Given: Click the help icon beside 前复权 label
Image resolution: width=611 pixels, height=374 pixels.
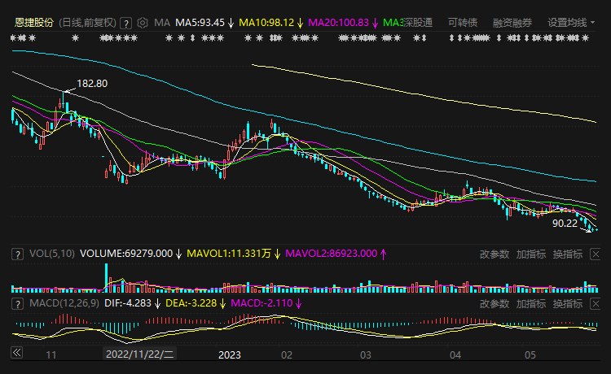Looking at the screenshot, I should [x=126, y=23].
